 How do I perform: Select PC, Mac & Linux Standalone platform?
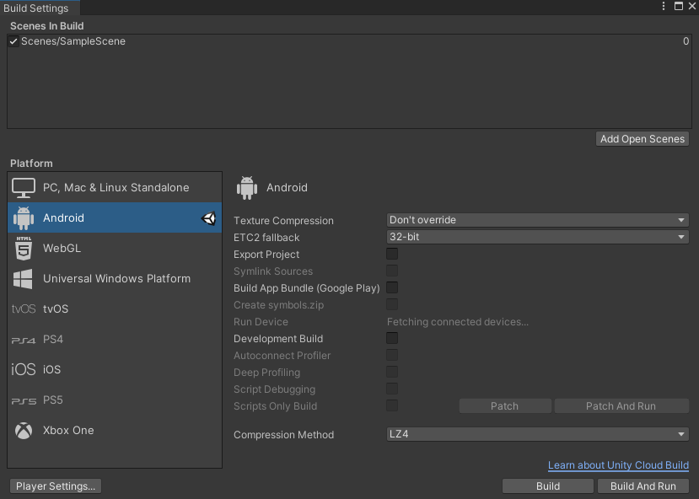coord(115,188)
